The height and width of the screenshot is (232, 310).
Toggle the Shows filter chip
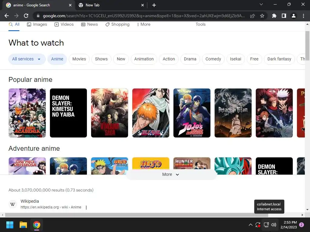tap(101, 59)
